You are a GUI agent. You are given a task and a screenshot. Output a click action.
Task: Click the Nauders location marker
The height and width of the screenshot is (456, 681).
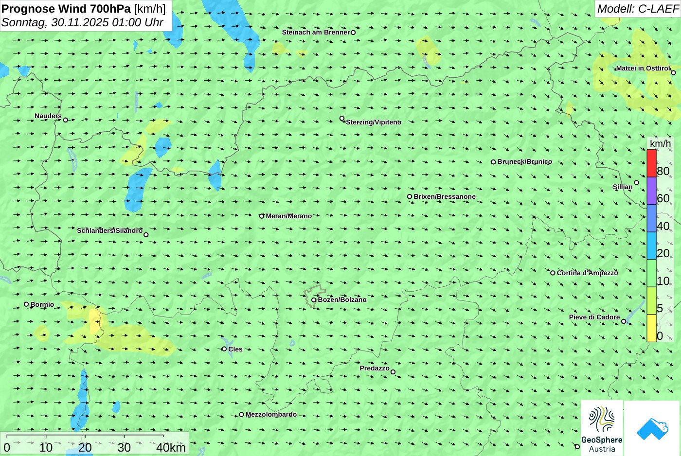coord(66,120)
